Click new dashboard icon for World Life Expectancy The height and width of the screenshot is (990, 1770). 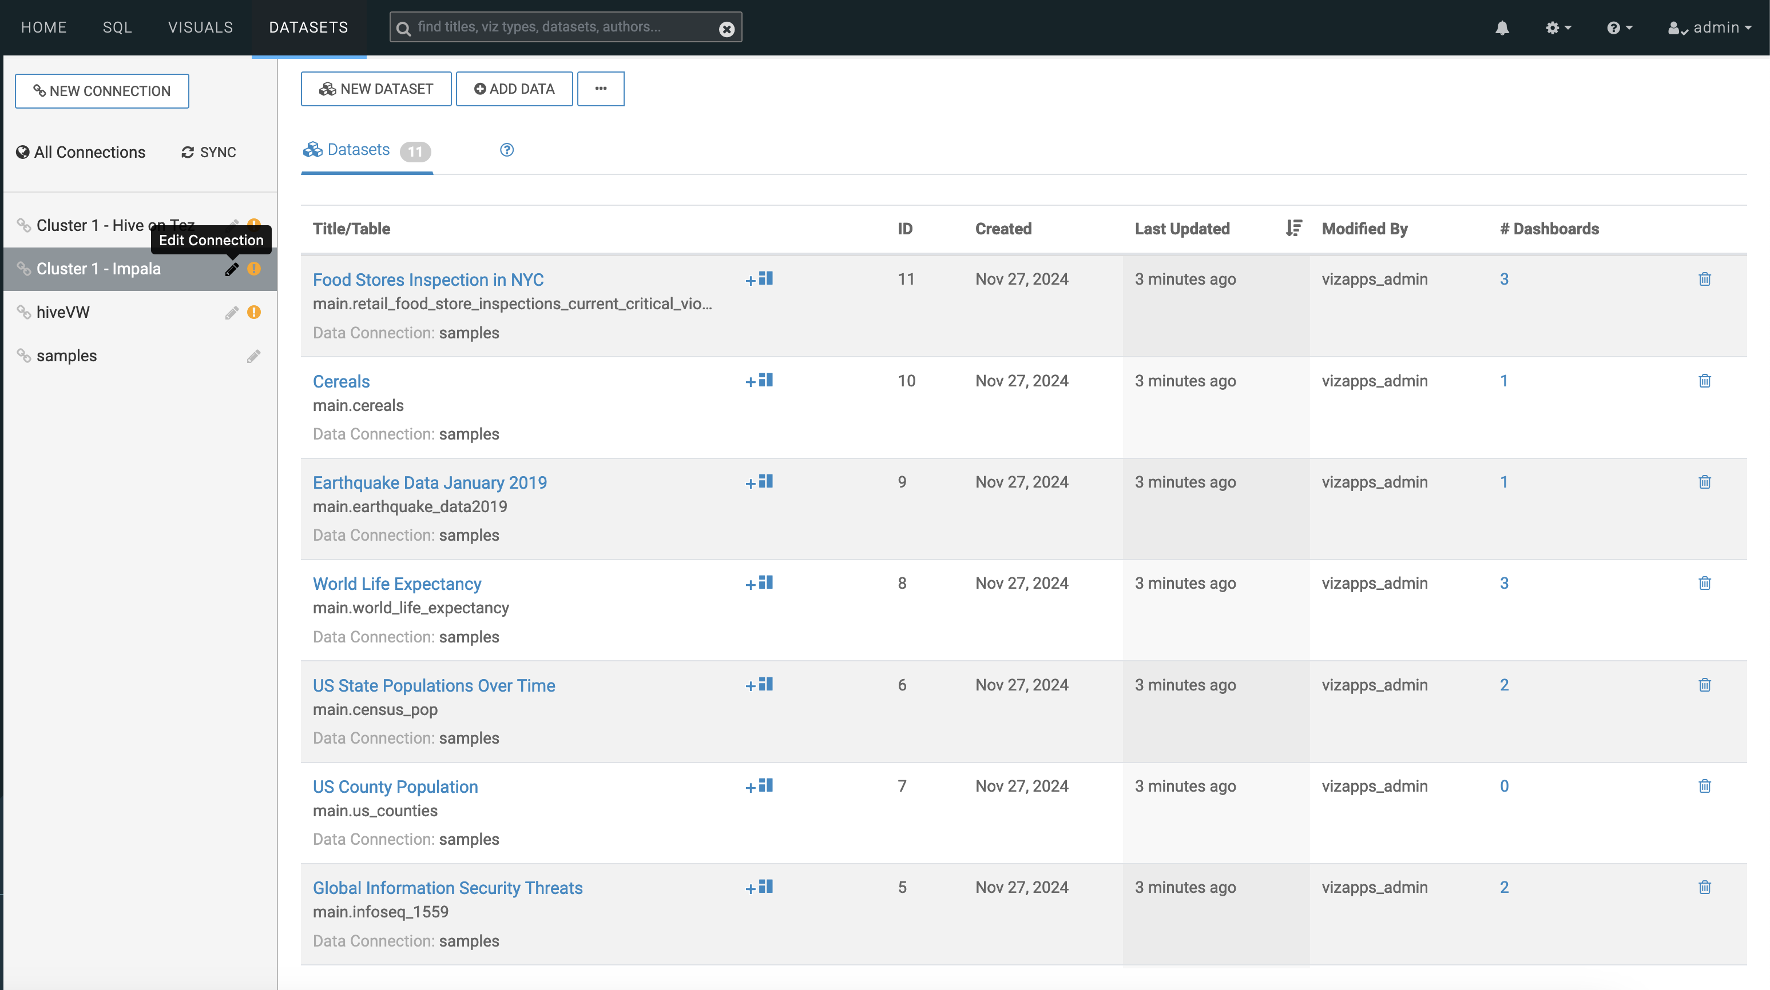click(x=759, y=584)
